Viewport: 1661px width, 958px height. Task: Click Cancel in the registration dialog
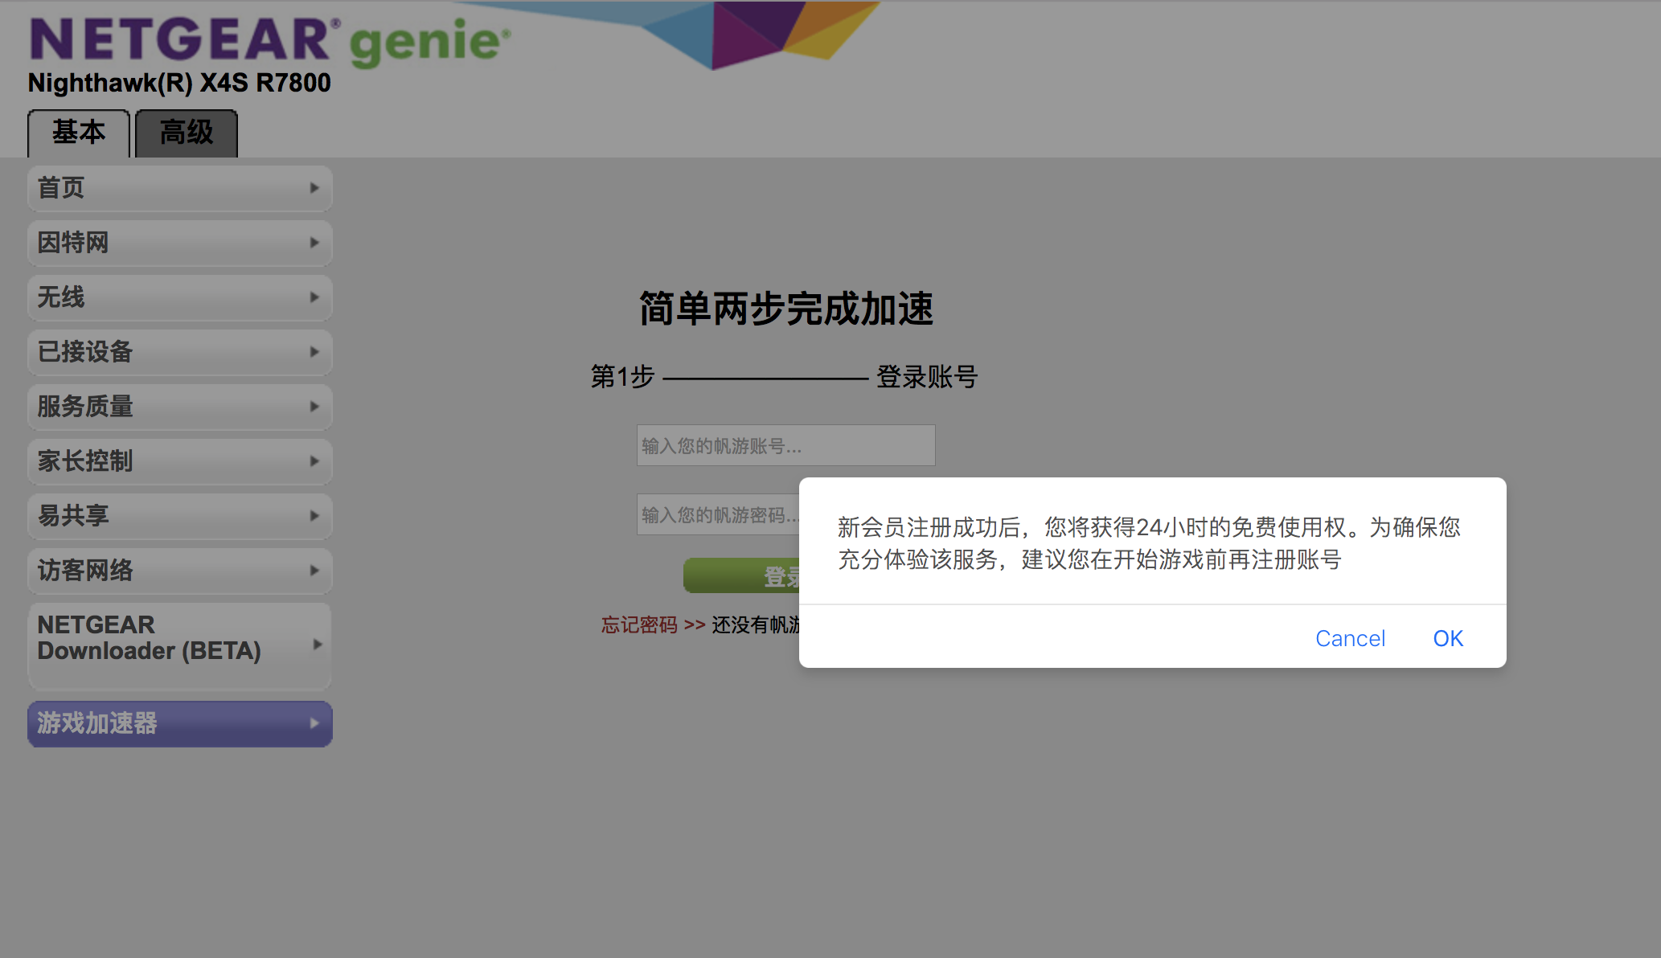pos(1350,638)
